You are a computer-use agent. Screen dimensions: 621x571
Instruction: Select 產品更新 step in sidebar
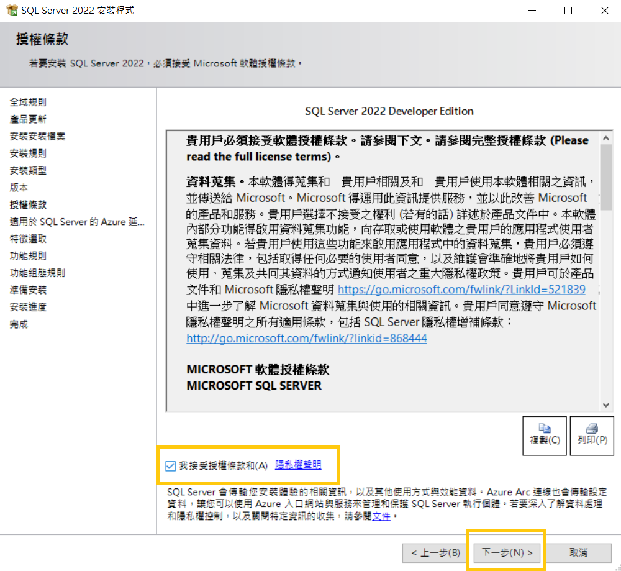click(28, 119)
